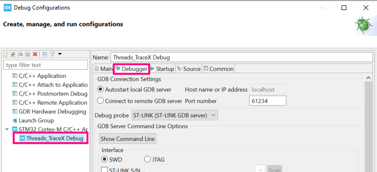377x172 pixels.
Task: Click the Collapse All icon in tree toolbar
Action: [x=45, y=54]
